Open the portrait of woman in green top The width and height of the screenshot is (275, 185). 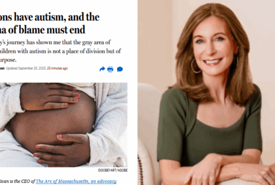[x=206, y=92]
